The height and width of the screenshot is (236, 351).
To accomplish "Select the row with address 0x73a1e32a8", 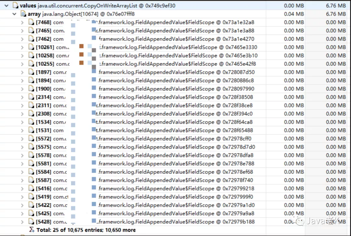I will point(175,22).
